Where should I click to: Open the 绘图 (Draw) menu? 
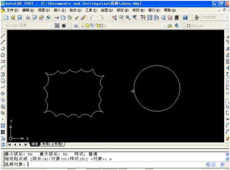(x=107, y=10)
